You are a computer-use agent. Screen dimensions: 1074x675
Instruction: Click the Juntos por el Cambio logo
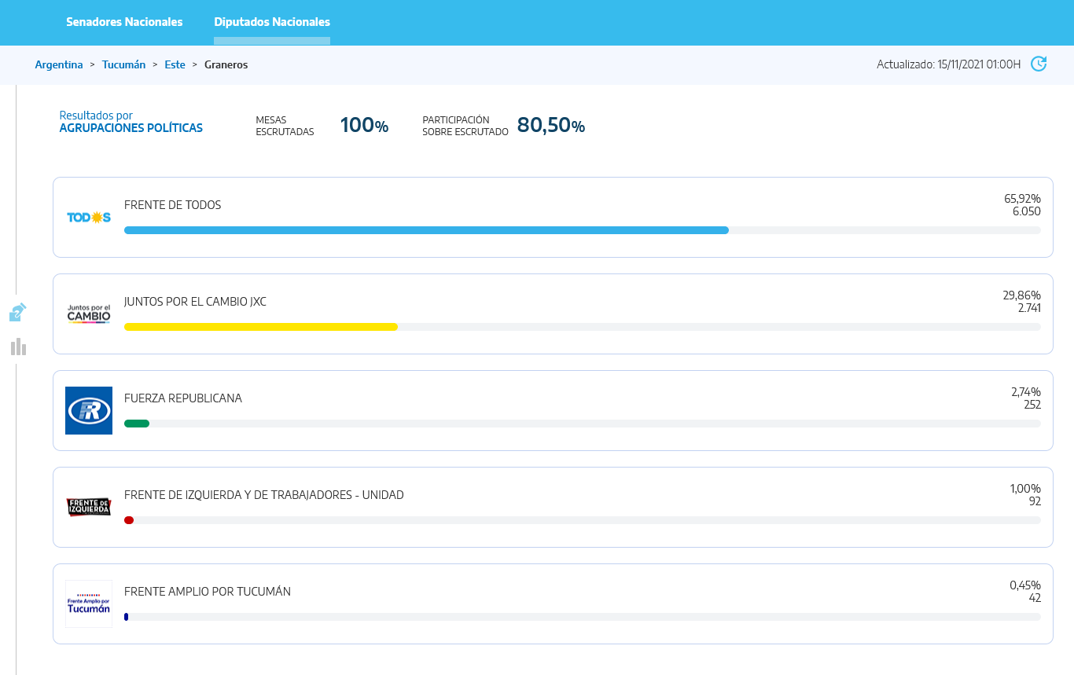click(x=89, y=314)
